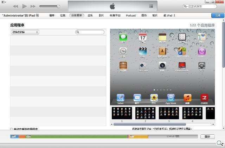Screen dimensions: 225x148
Task: Select the Settings gear icon
Action: coord(201,66)
